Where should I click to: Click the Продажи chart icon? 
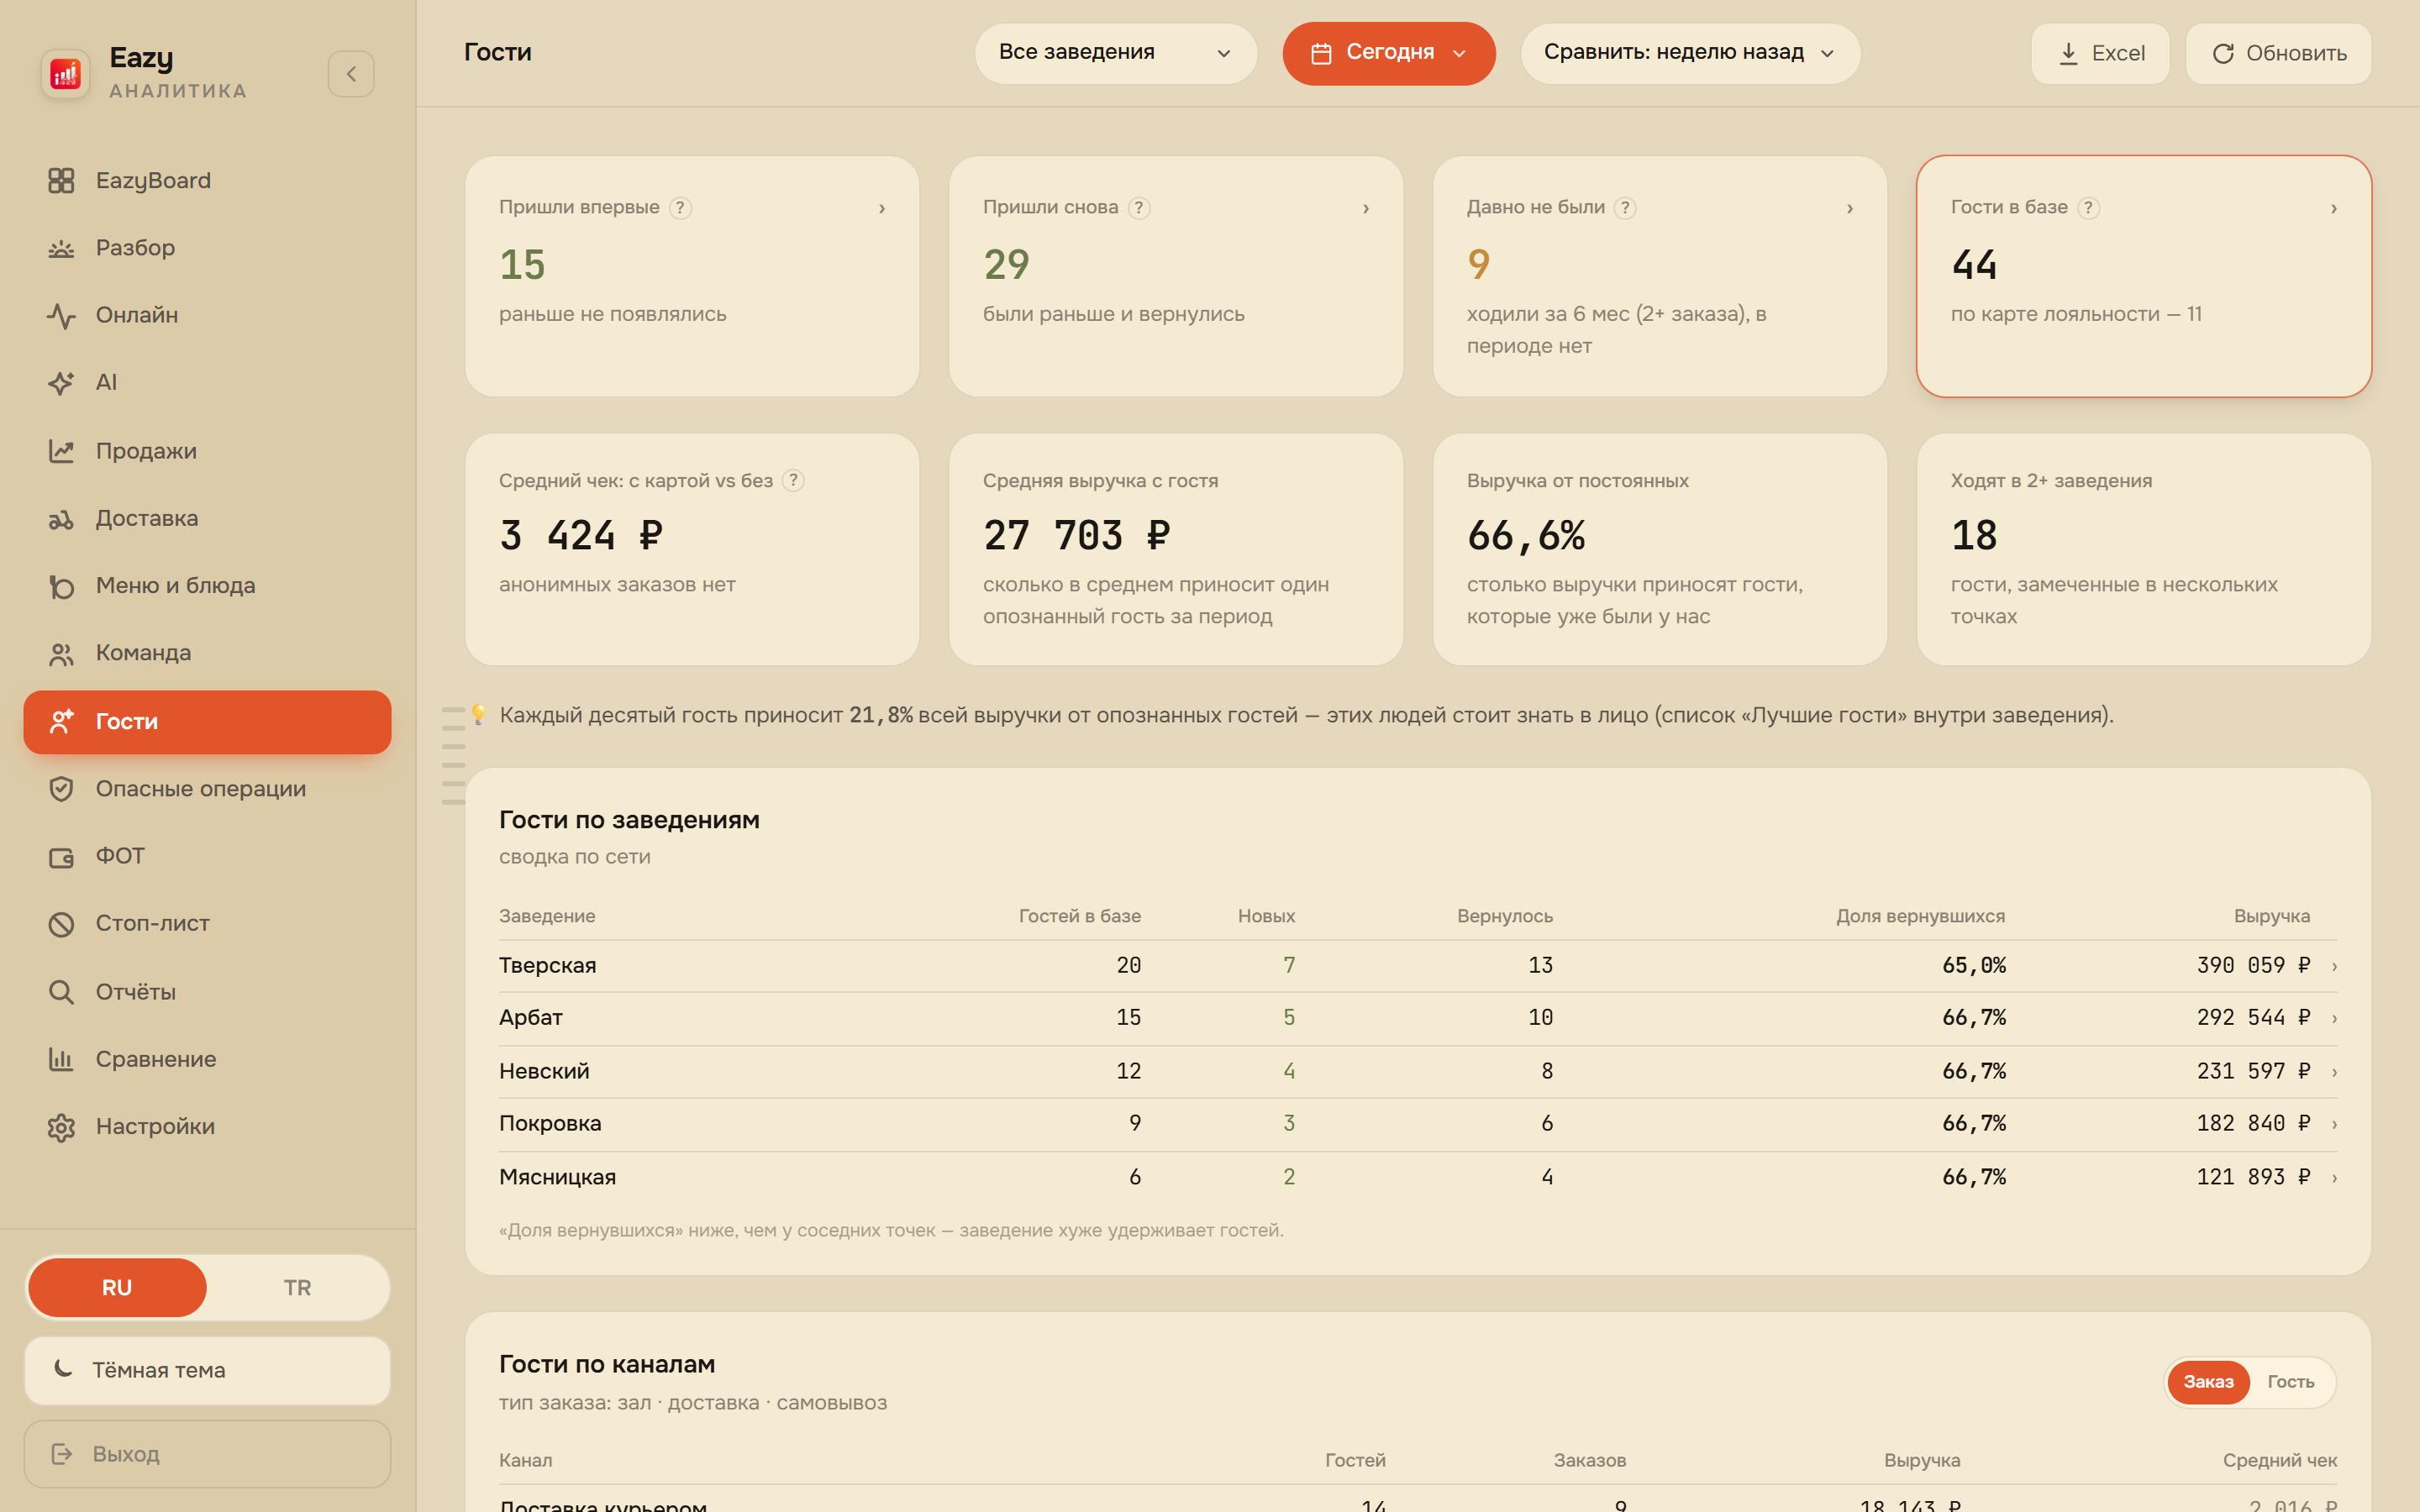point(61,451)
